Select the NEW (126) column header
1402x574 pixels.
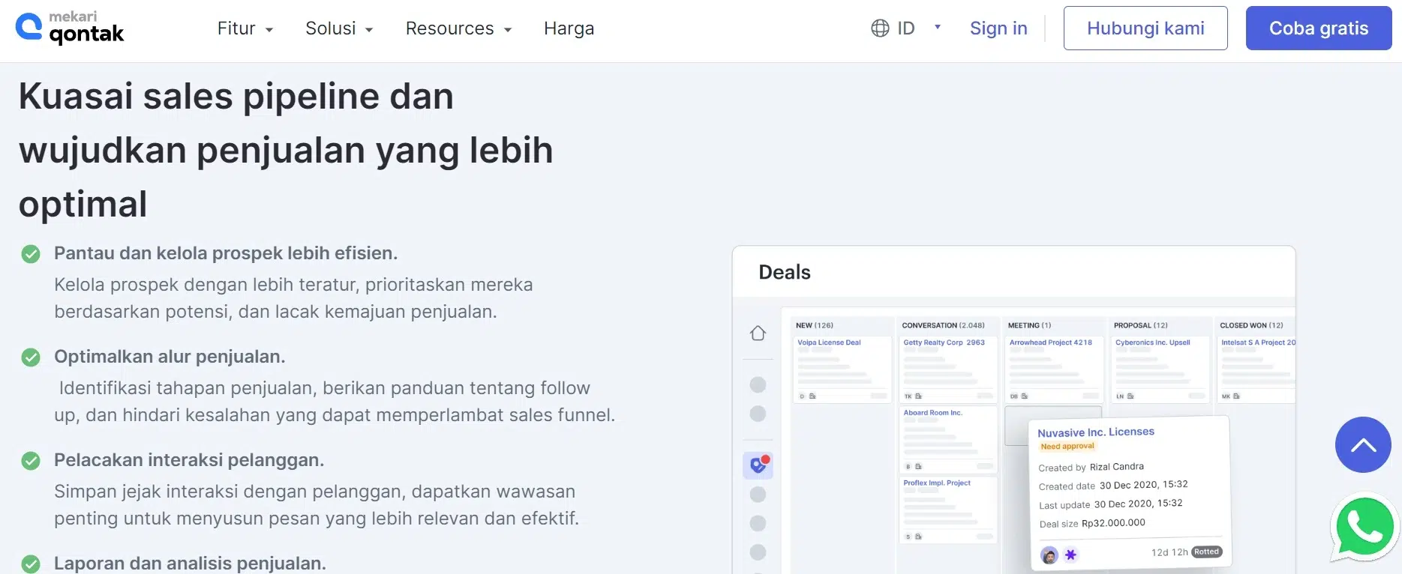815,325
